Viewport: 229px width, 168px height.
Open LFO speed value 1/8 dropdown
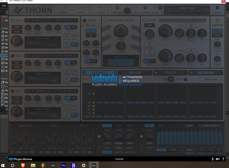tap(107, 143)
